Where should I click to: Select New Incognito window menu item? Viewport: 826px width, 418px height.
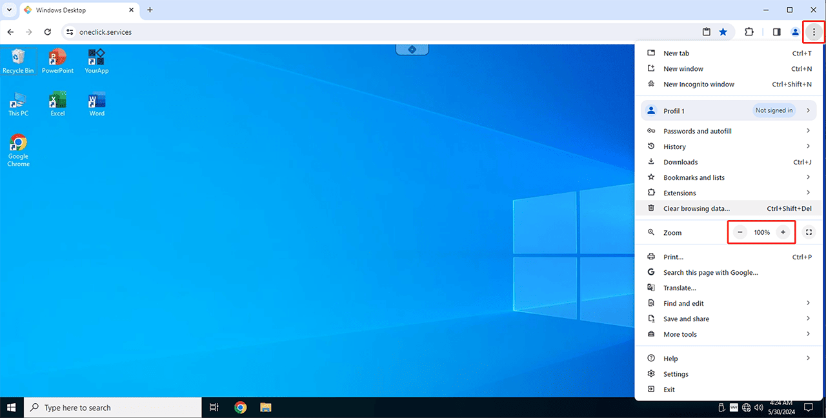point(699,85)
